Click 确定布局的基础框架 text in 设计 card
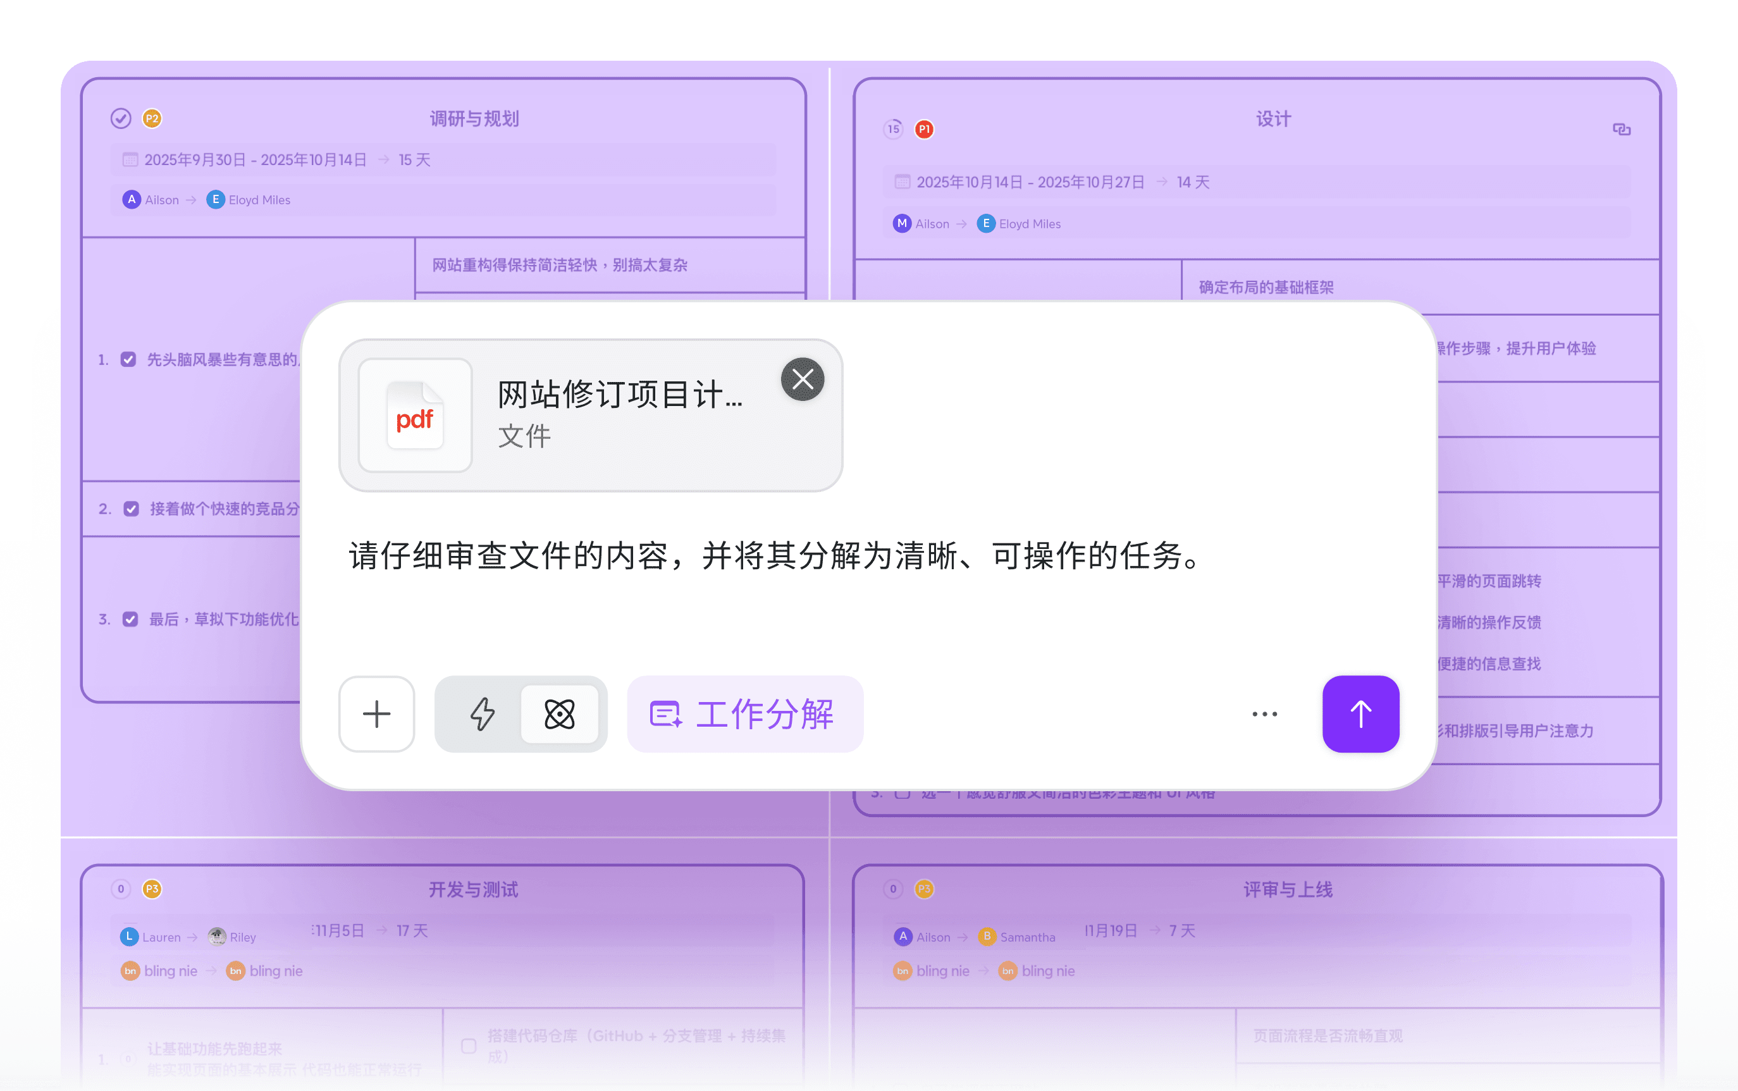The height and width of the screenshot is (1091, 1738). pyautogui.click(x=1266, y=287)
